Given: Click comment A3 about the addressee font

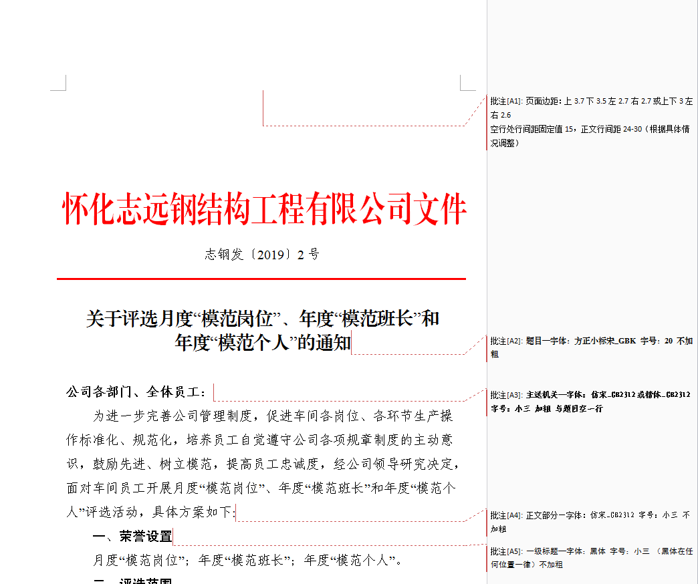Looking at the screenshot, I should (591, 401).
